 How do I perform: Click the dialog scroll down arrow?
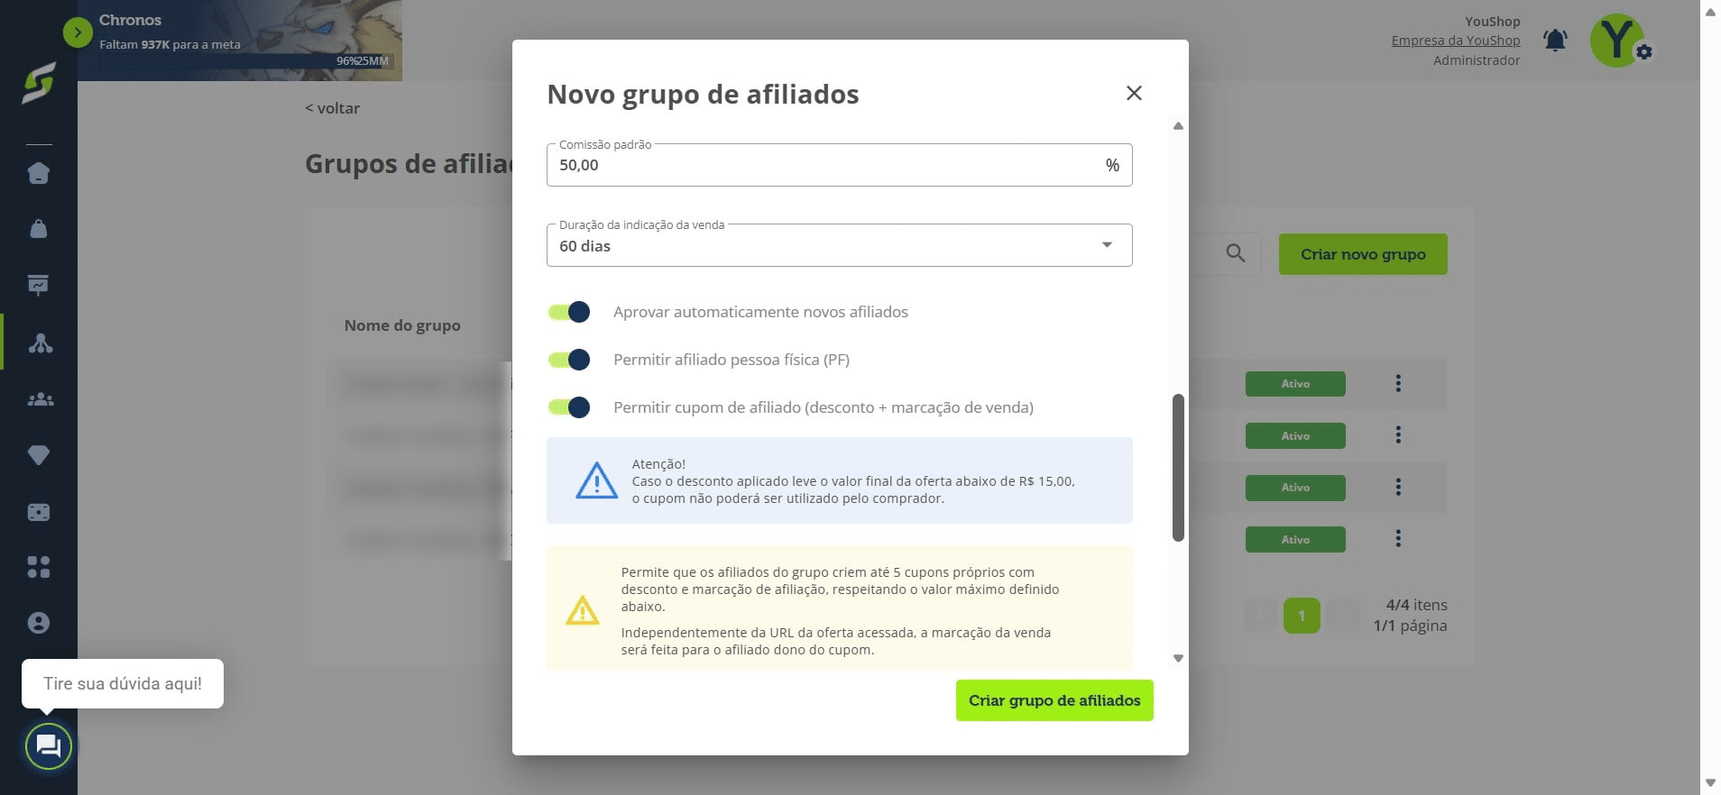coord(1178,658)
